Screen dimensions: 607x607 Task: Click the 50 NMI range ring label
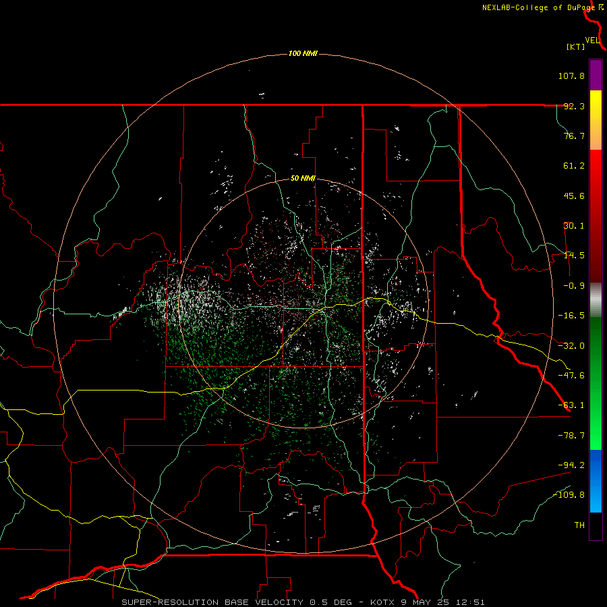(303, 179)
